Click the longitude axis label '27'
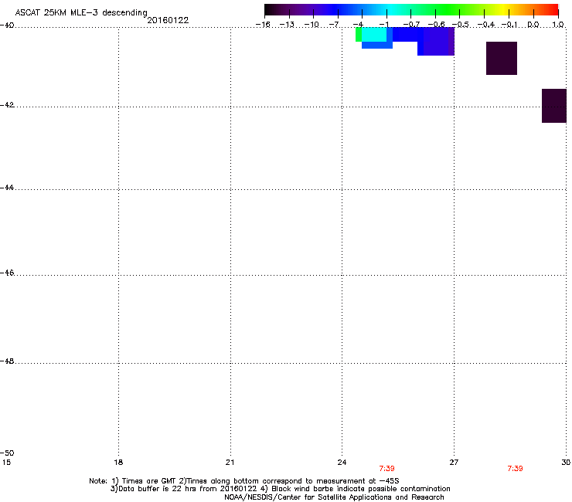The height and width of the screenshot is (502, 572). [454, 463]
